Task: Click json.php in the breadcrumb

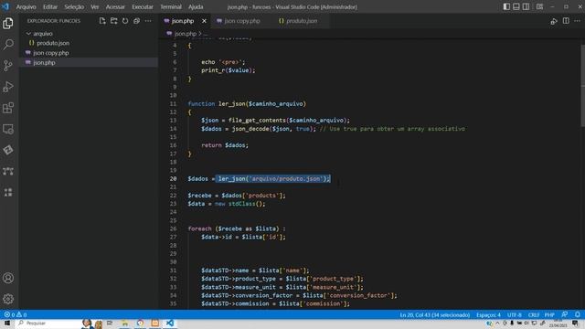Action: coord(185,34)
